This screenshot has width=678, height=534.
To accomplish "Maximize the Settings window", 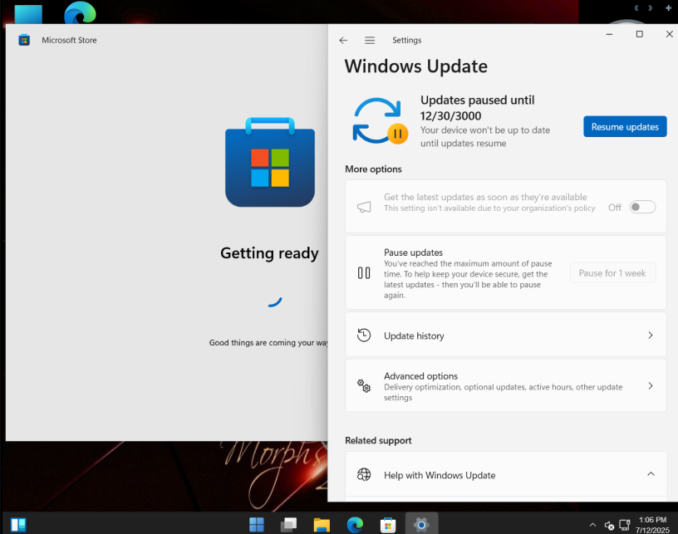I will 640,34.
